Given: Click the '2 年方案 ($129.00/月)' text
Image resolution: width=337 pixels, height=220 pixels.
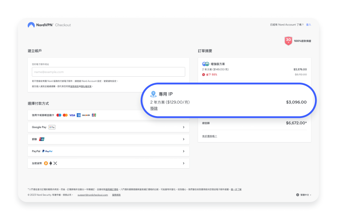Looking at the screenshot, I should pyautogui.click(x=170, y=102).
